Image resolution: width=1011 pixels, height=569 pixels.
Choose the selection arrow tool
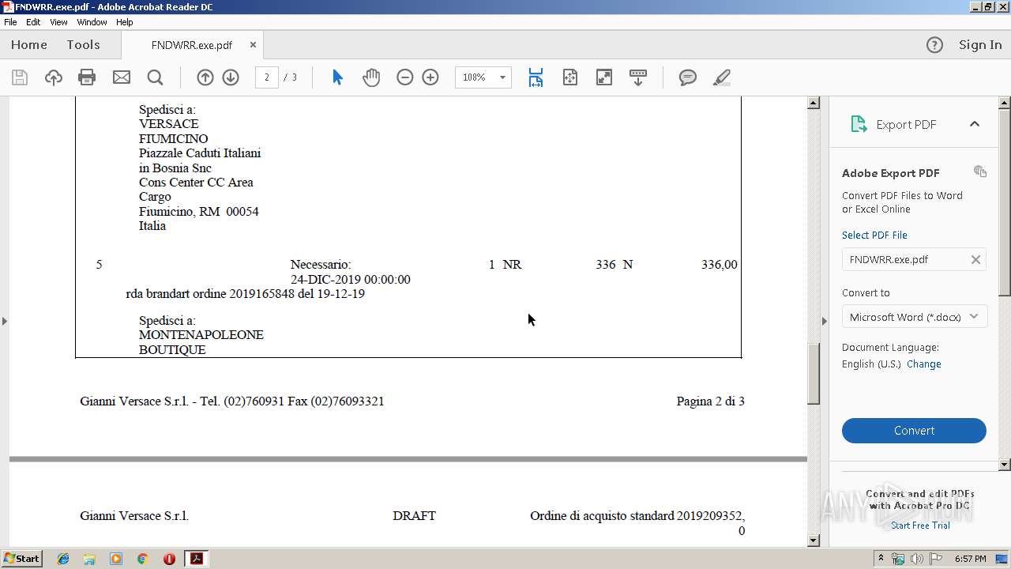click(x=338, y=77)
